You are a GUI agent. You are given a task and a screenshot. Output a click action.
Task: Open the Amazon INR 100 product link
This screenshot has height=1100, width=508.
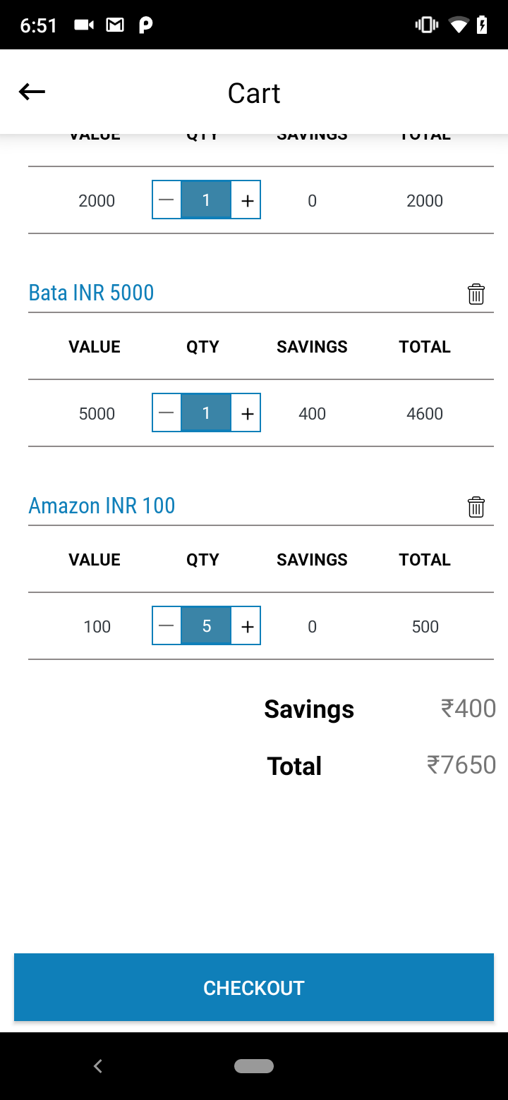pos(102,506)
